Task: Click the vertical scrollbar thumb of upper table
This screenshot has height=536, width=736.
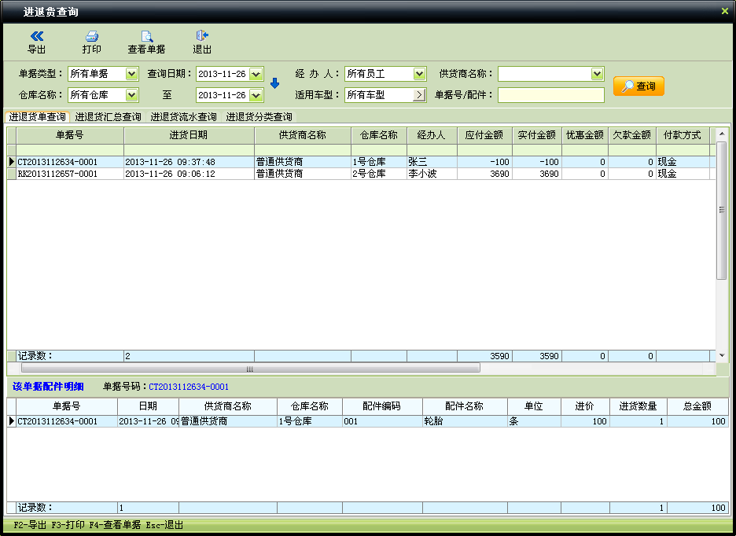Action: pos(721,211)
